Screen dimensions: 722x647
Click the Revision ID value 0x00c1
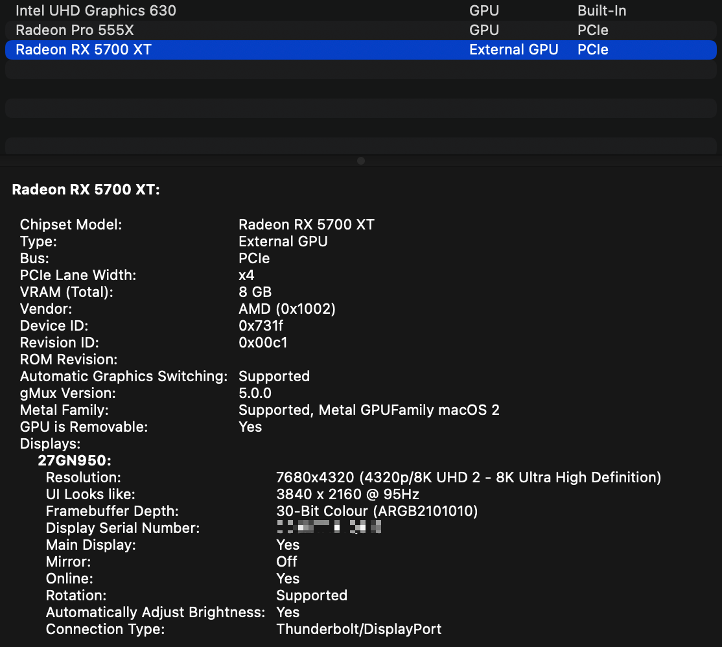(x=263, y=342)
